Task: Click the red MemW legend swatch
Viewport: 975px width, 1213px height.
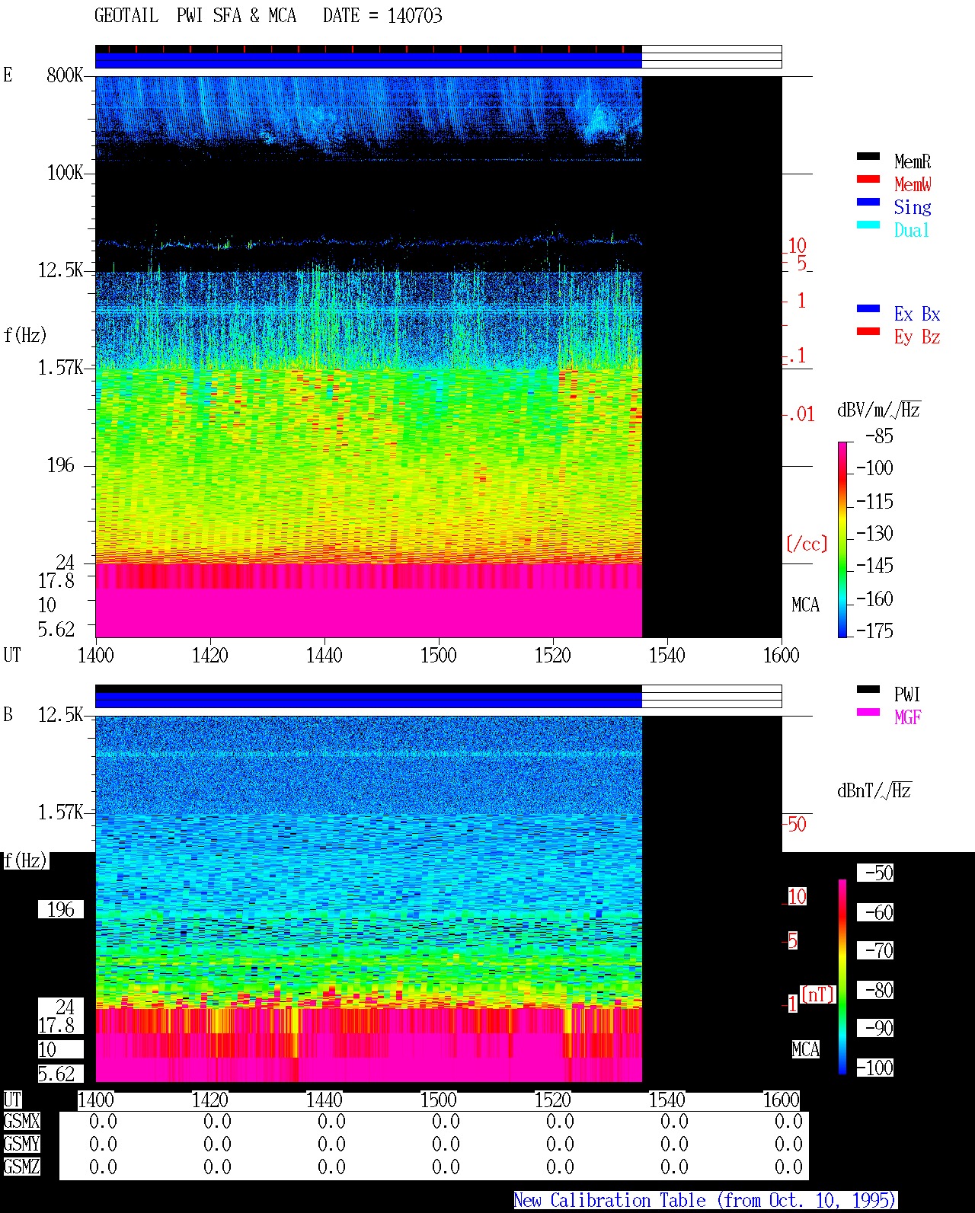Action: [868, 179]
